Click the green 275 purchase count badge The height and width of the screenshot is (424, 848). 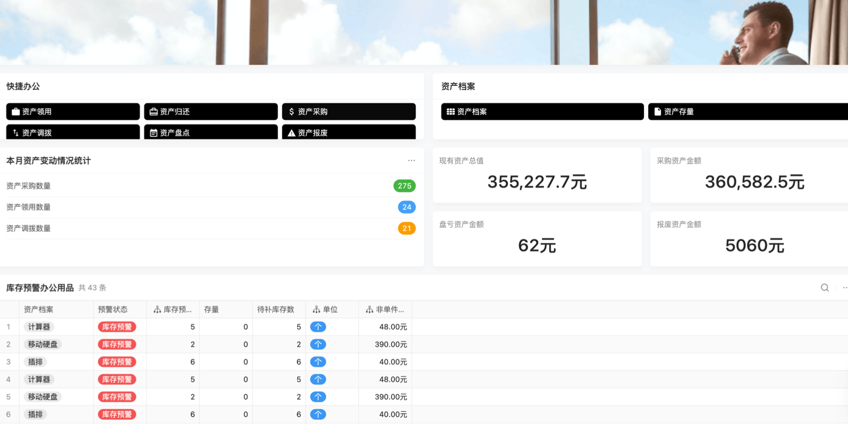[x=404, y=186]
